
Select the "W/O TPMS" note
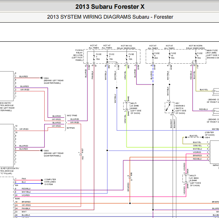tap(72, 116)
